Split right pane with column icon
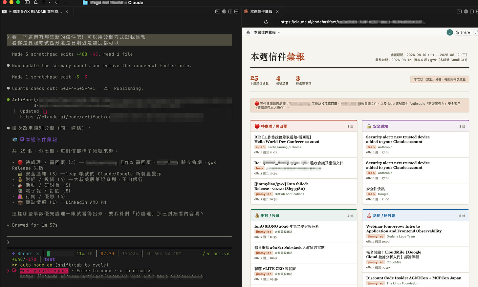Viewport: 478px width, 287px height. tap(472, 11)
